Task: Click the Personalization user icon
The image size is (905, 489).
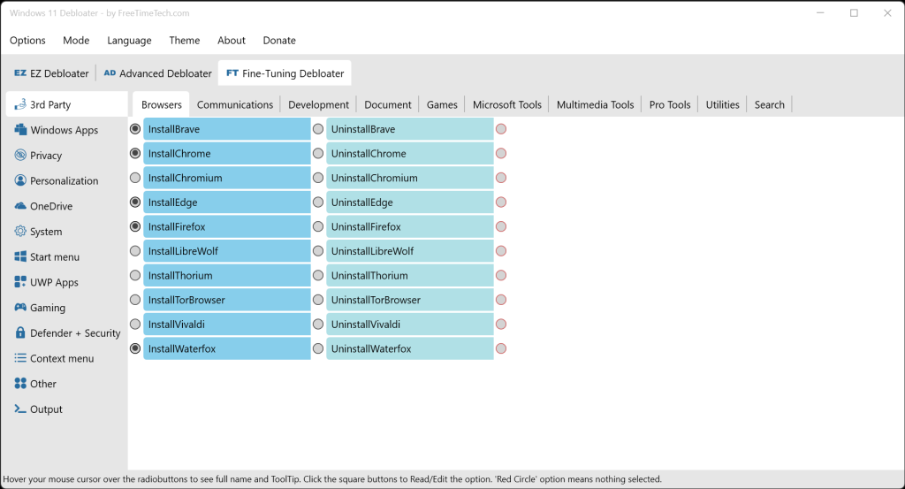Action: pos(20,180)
